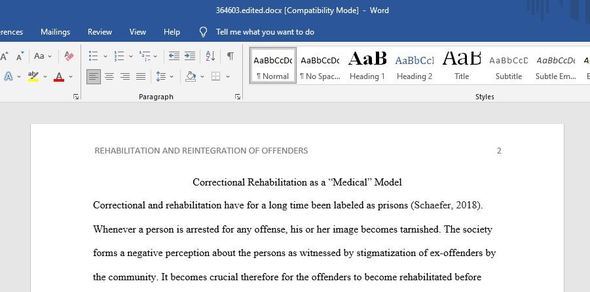Apply text effects with glowing A icon

point(9,76)
